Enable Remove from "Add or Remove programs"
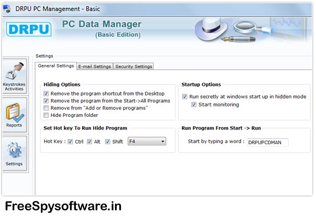 tap(46, 108)
